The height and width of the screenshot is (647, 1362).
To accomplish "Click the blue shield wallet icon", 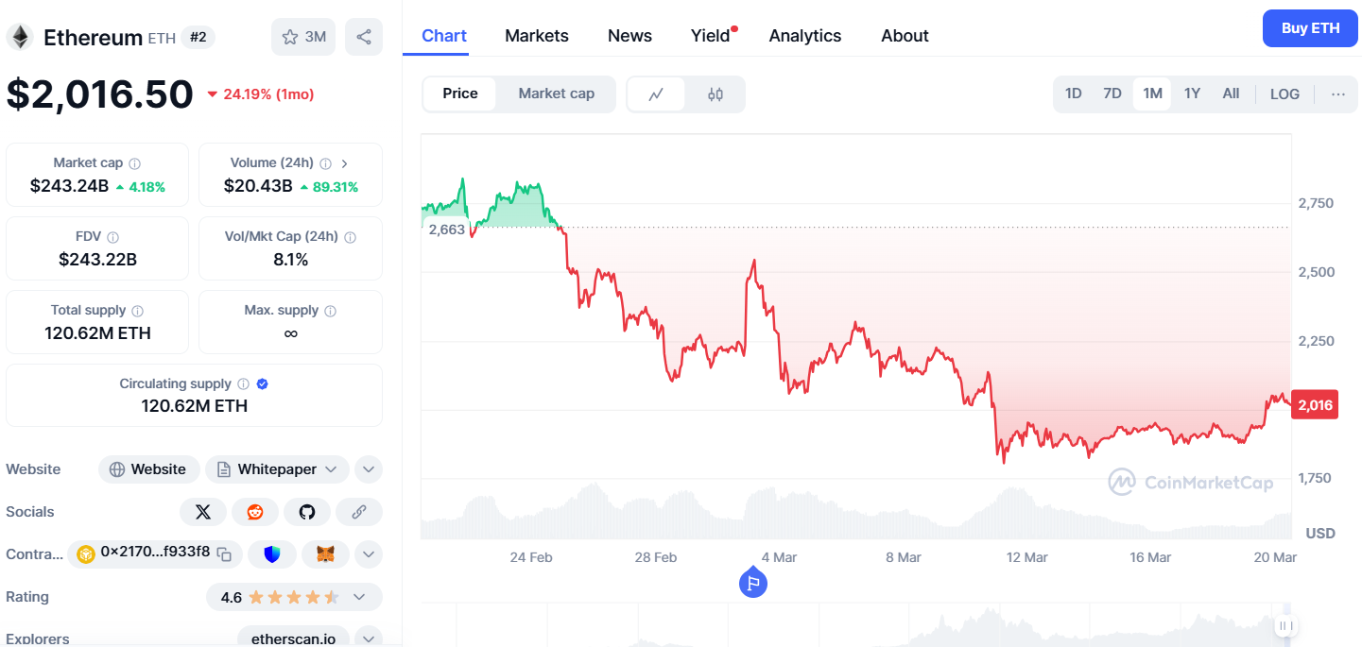I will pos(272,554).
